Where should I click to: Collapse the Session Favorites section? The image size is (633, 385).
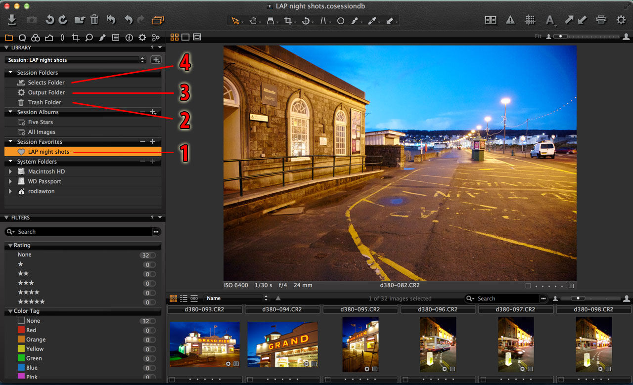tap(10, 142)
